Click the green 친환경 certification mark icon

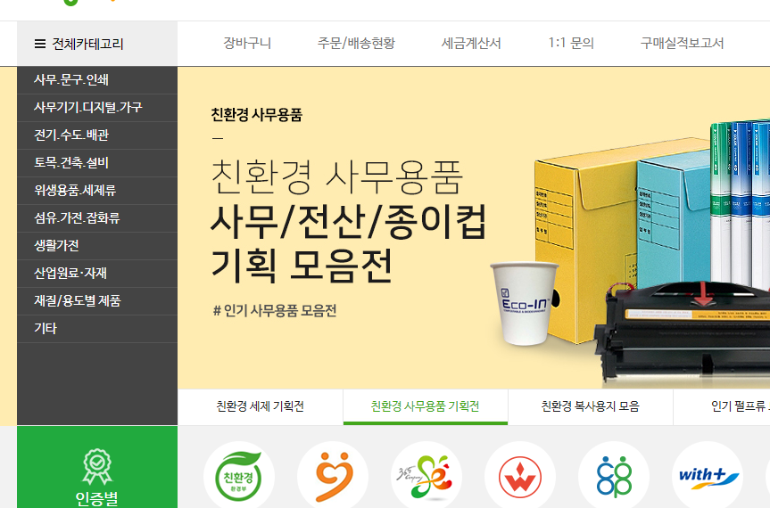tap(238, 477)
